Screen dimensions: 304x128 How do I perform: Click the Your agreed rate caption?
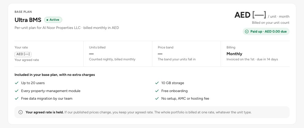pos(27,60)
